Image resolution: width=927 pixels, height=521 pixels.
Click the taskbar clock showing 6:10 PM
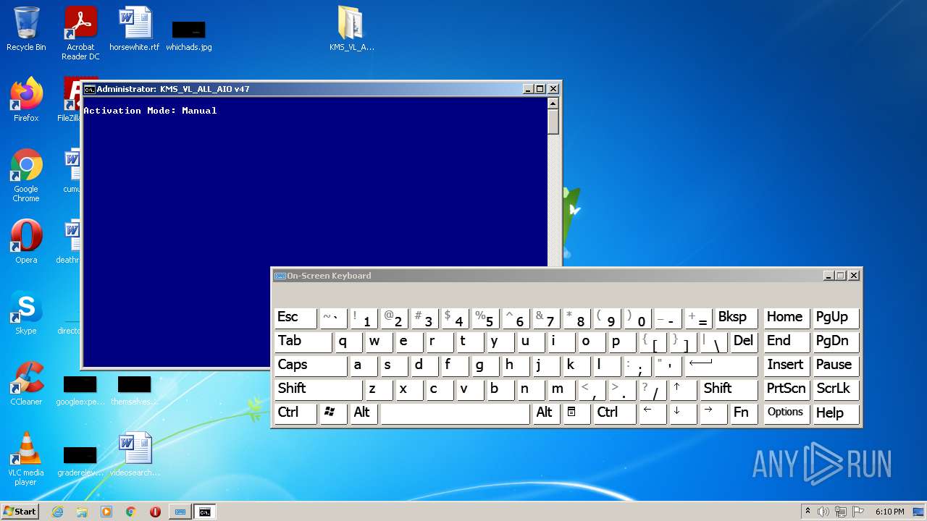click(x=889, y=512)
